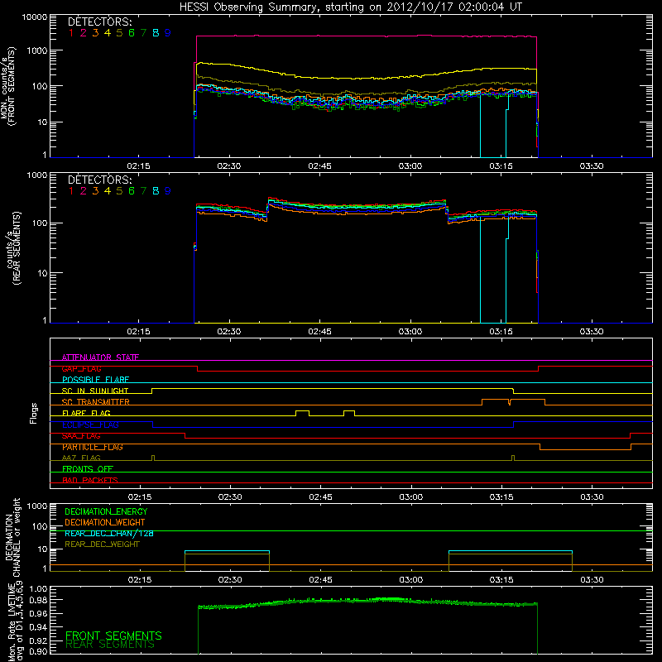Click the first cyan REAR_DEC_CHAN step near 02:30
Screen dimensions: 662x662
pos(227,551)
